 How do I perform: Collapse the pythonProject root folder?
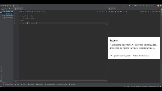pyautogui.click(x=3, y=11)
